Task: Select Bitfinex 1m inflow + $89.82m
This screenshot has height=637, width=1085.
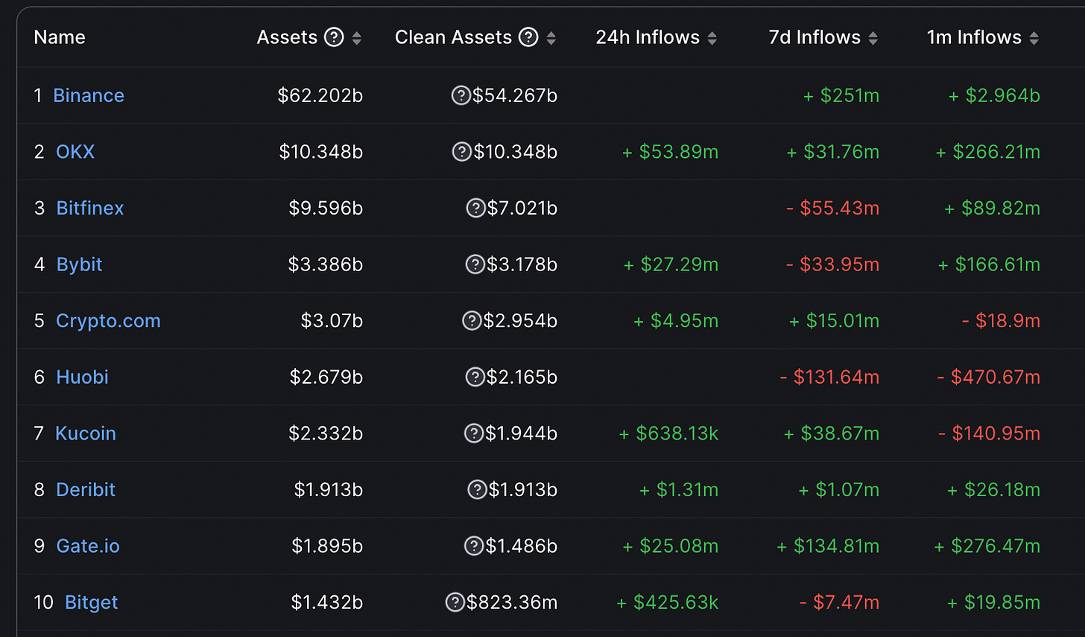Action: pyautogui.click(x=993, y=208)
